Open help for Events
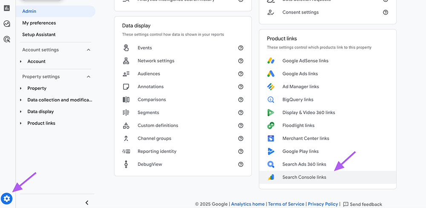The width and height of the screenshot is (426, 208). (241, 48)
